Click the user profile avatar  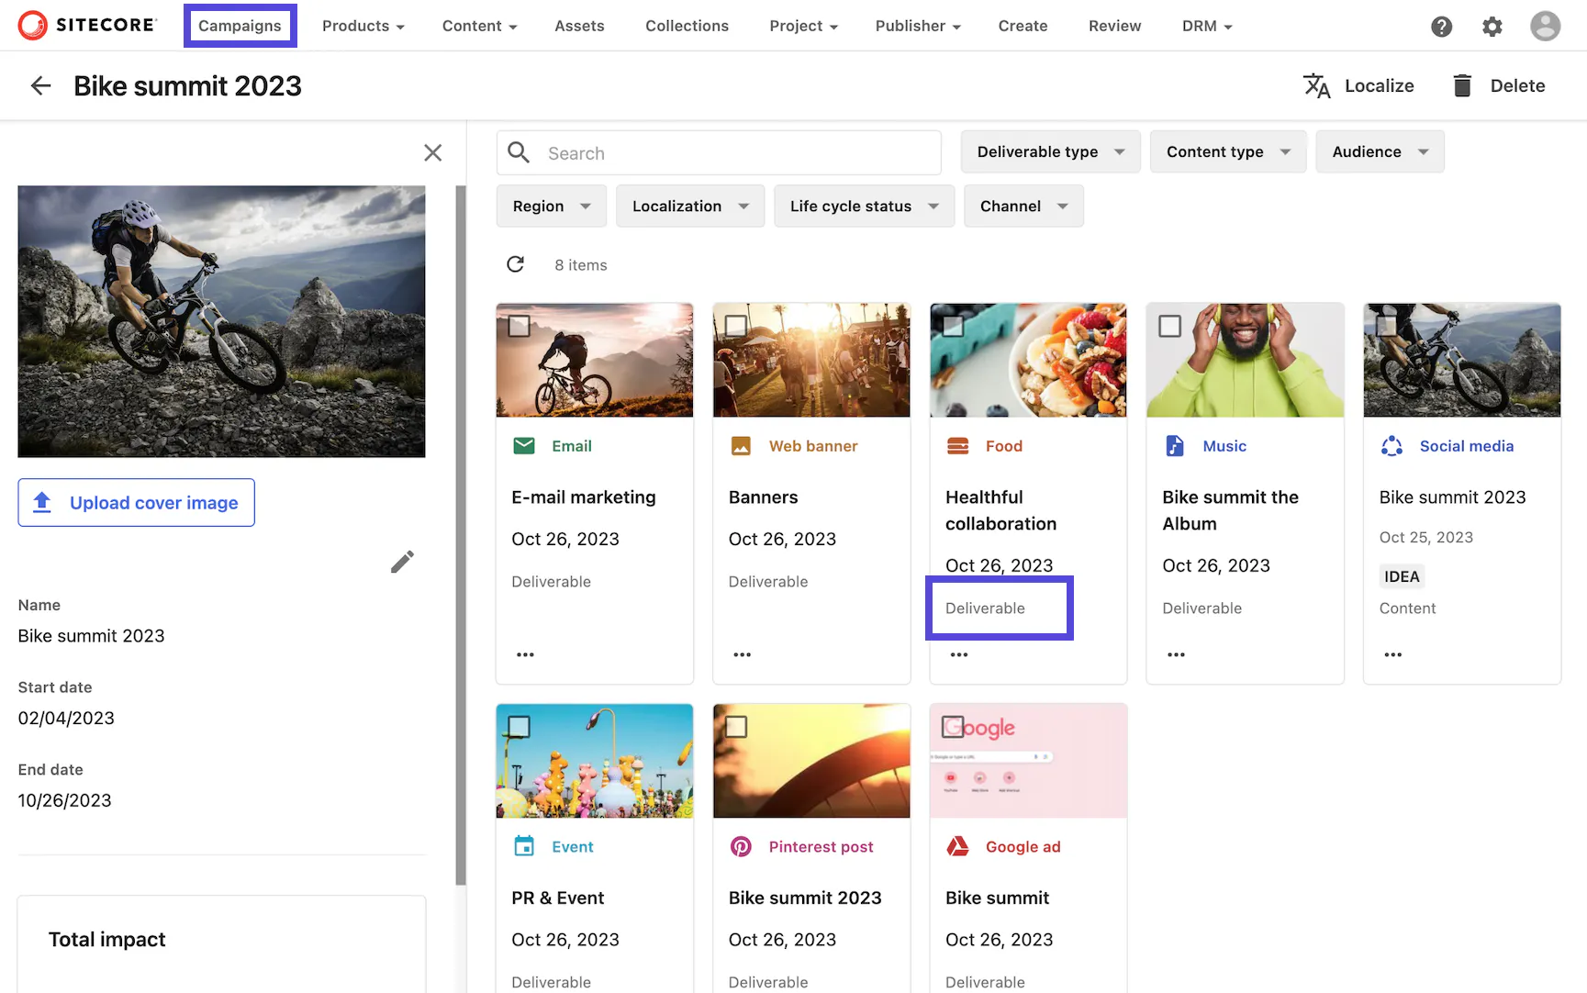[x=1545, y=26]
